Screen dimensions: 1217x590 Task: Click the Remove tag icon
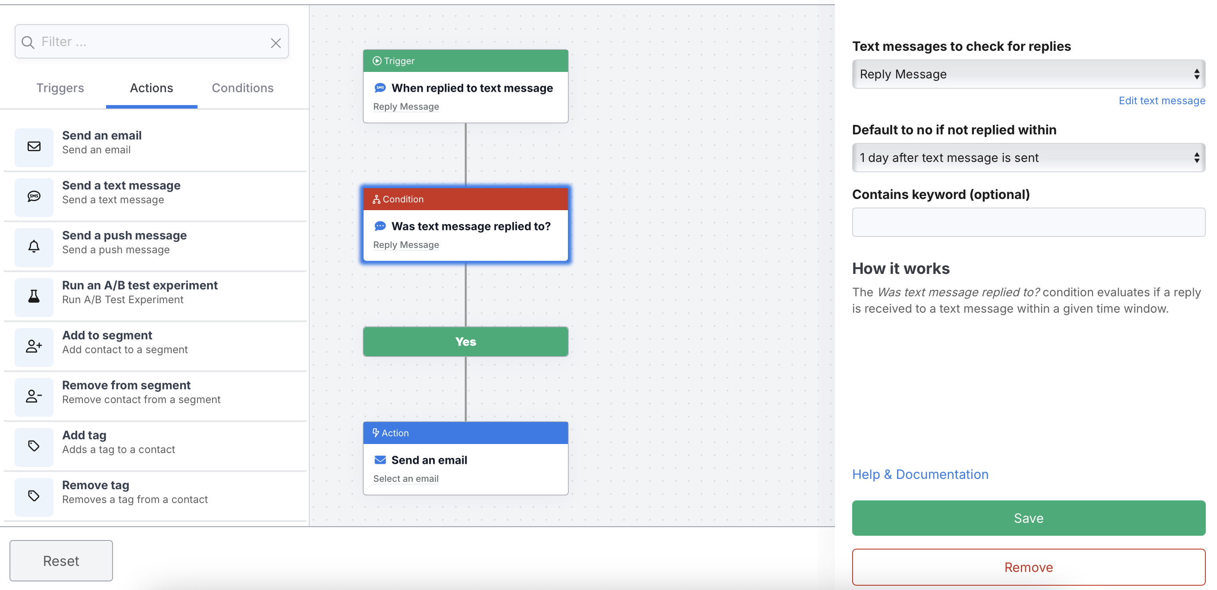click(34, 497)
